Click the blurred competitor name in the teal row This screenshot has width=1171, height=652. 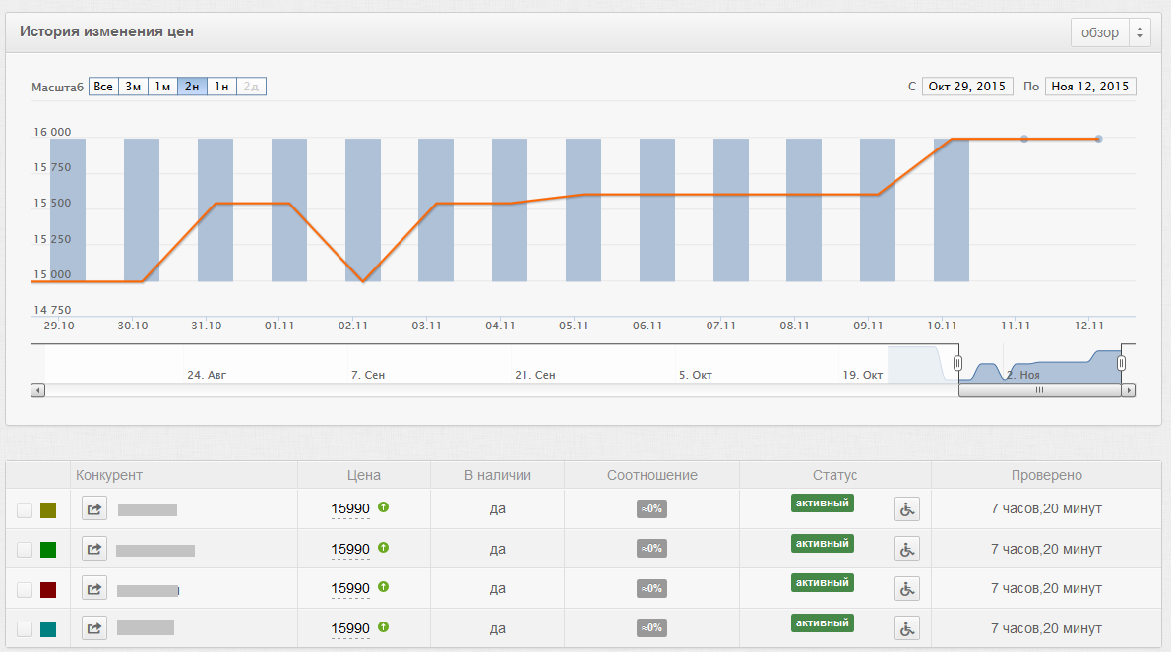click(146, 627)
